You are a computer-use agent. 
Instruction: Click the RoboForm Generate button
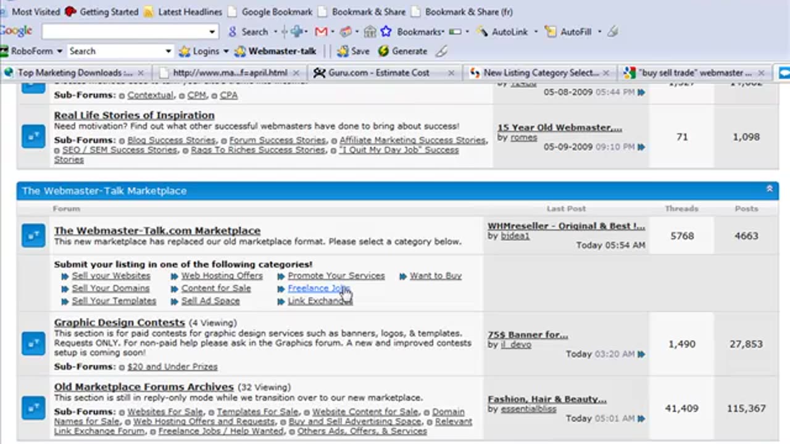point(402,51)
